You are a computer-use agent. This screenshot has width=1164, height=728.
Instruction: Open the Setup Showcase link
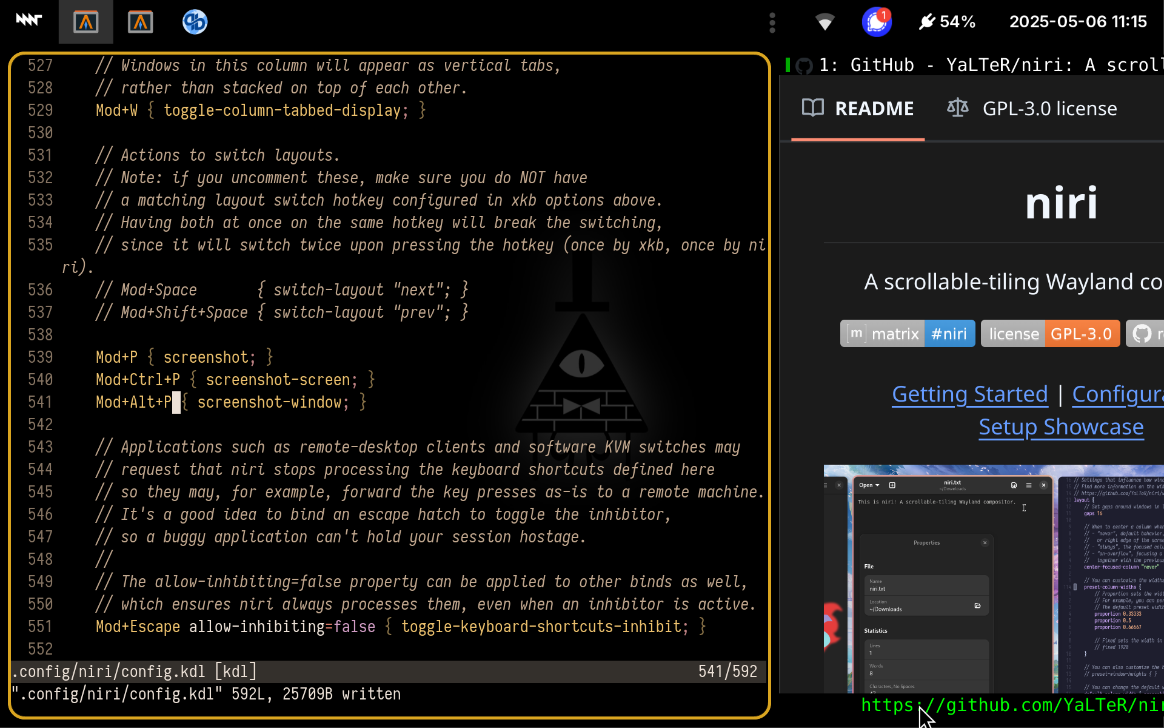click(x=1061, y=427)
